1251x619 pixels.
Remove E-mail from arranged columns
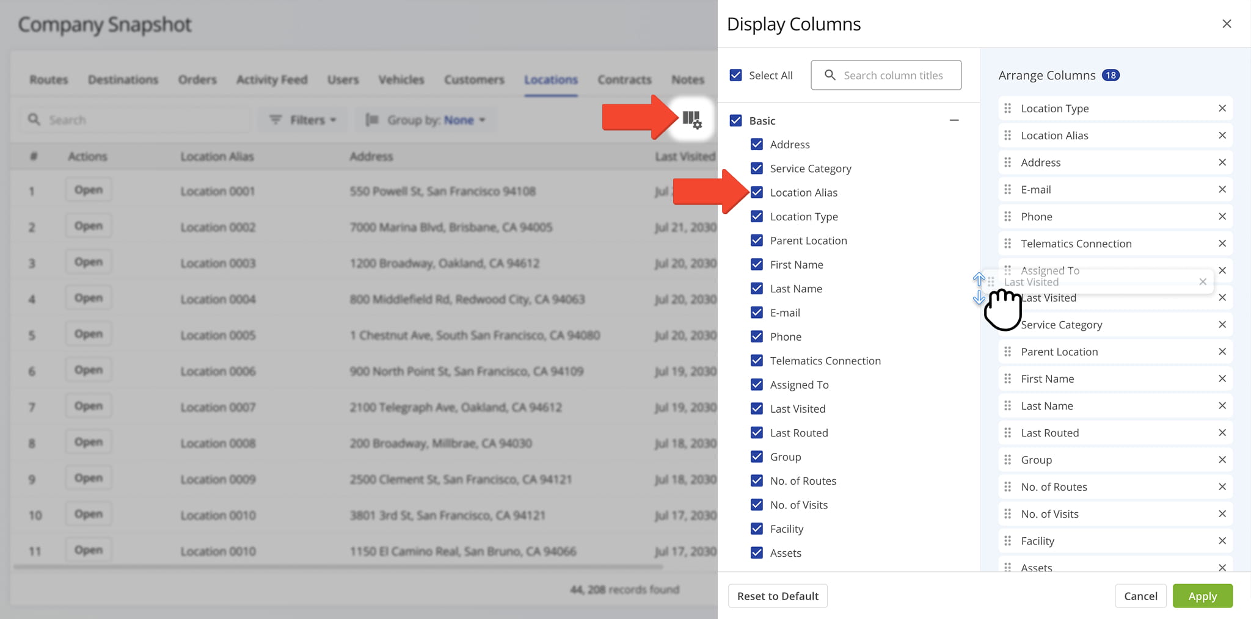point(1222,189)
